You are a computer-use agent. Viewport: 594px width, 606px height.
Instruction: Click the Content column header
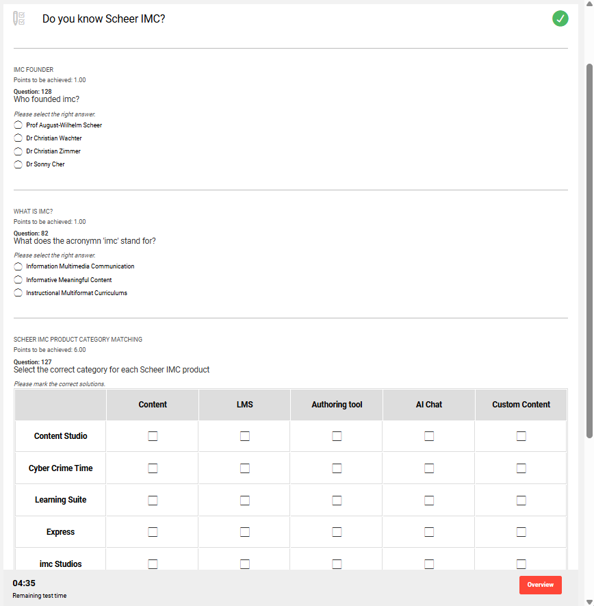pos(153,405)
